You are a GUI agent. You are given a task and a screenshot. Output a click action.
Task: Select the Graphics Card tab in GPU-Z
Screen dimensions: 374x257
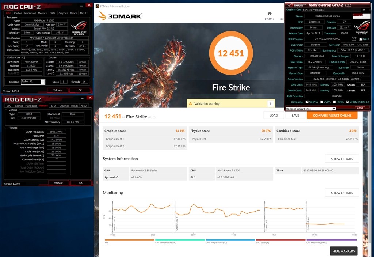coord(294,10)
